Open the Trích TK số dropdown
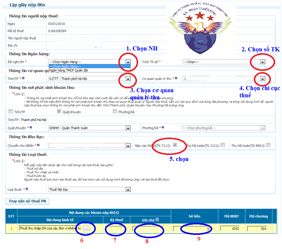This screenshot has height=249, width=282. point(262,62)
